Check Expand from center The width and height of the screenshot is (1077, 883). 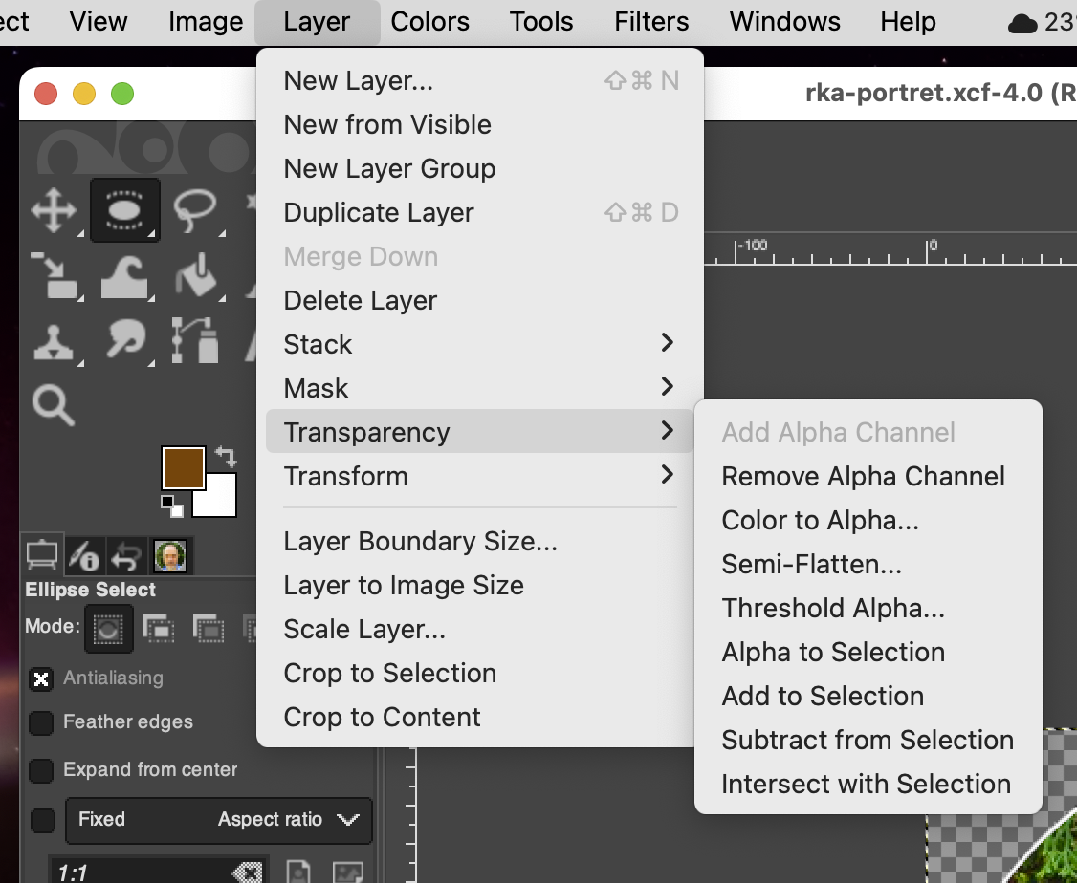coord(41,770)
